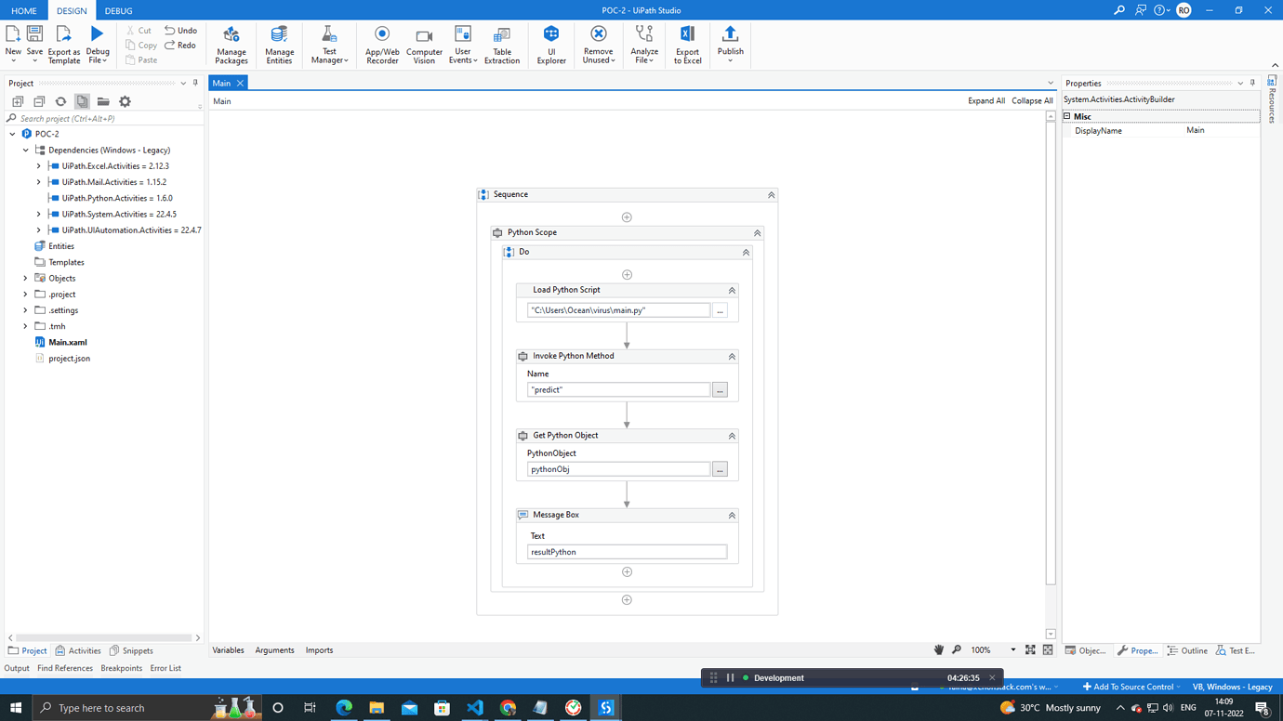
Task: Collapse the Message Box activity
Action: [732, 516]
